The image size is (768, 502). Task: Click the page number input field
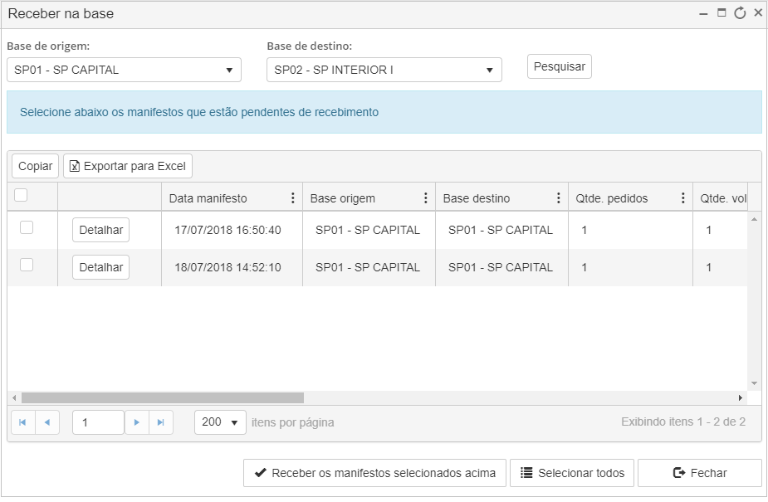98,422
